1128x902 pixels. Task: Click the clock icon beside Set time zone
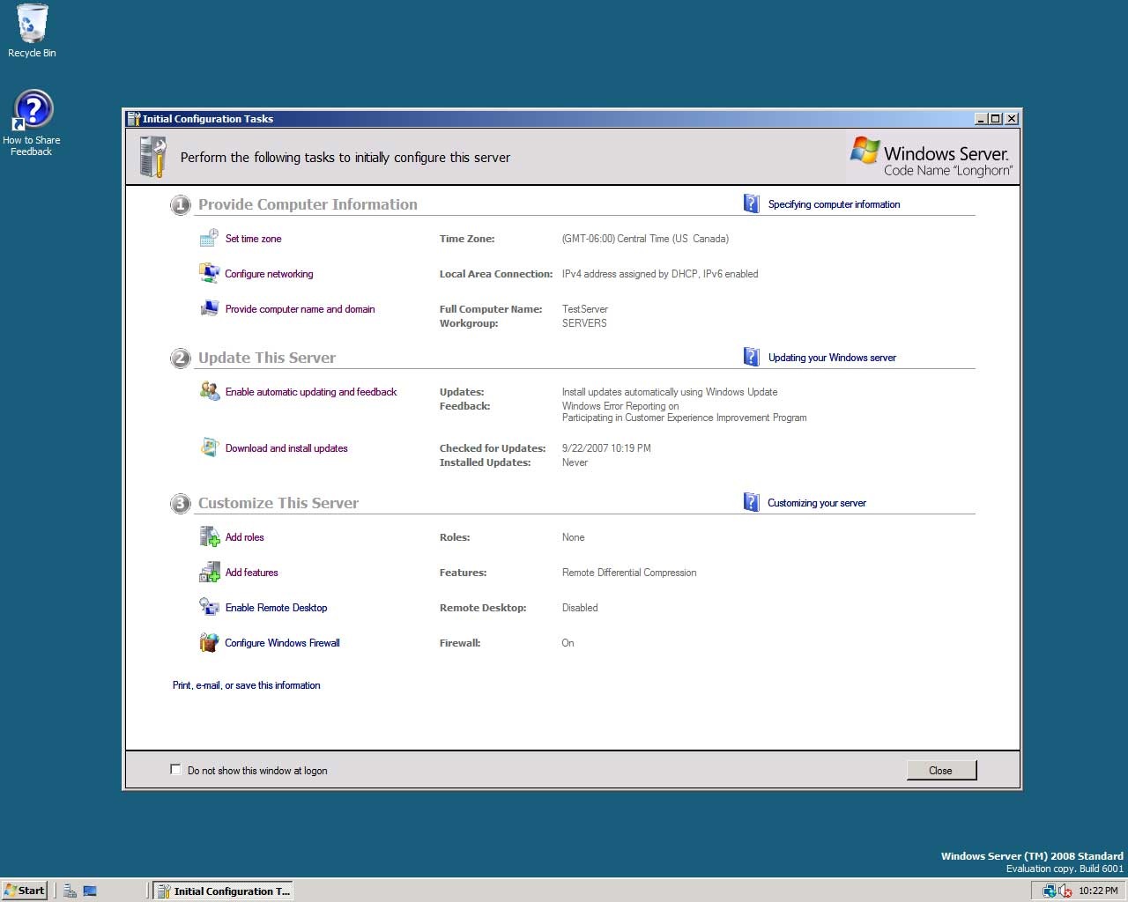209,238
